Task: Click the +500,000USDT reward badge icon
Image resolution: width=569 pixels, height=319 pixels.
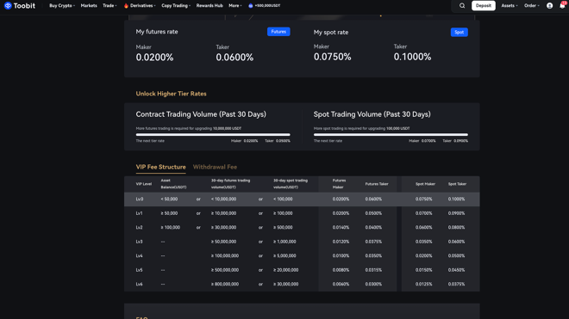Action: (250, 6)
